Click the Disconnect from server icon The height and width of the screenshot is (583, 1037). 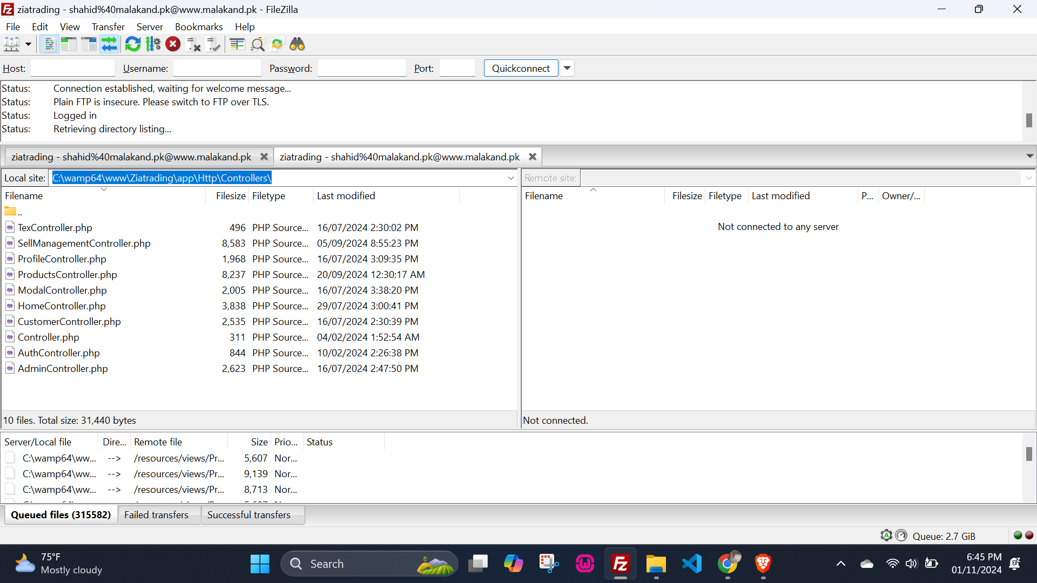193,44
